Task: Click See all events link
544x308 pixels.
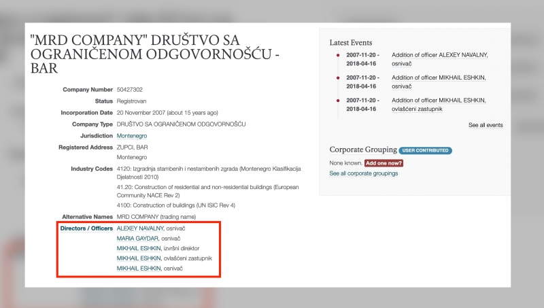Action: point(486,125)
